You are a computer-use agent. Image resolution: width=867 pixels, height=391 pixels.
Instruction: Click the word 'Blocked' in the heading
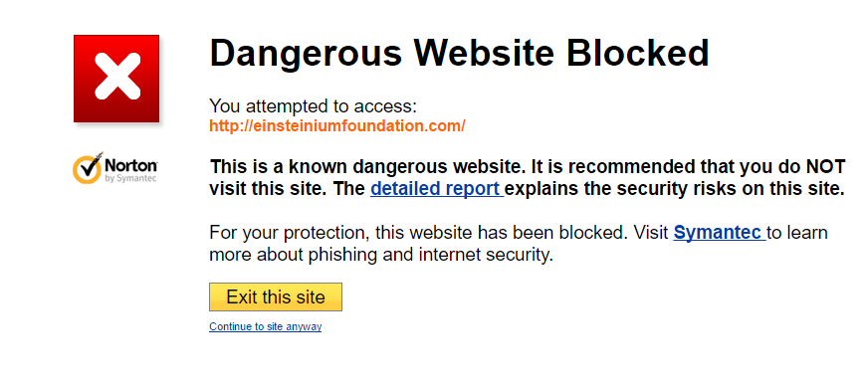(637, 53)
